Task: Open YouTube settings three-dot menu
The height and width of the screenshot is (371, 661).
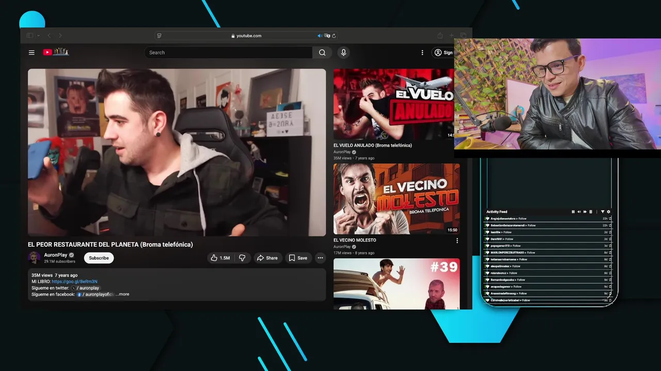Action: tap(422, 53)
